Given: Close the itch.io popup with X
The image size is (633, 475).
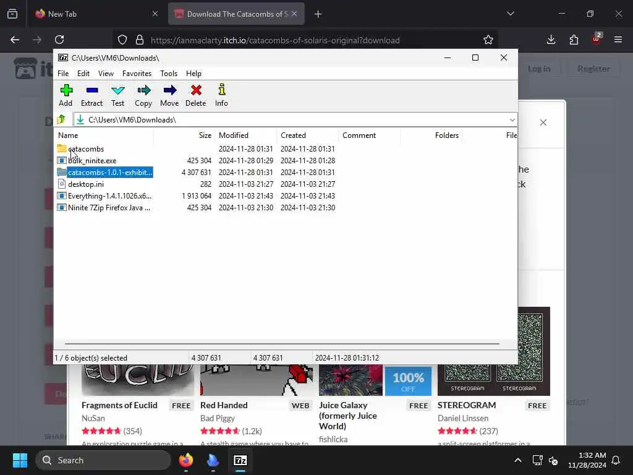Looking at the screenshot, I should pyautogui.click(x=543, y=122).
